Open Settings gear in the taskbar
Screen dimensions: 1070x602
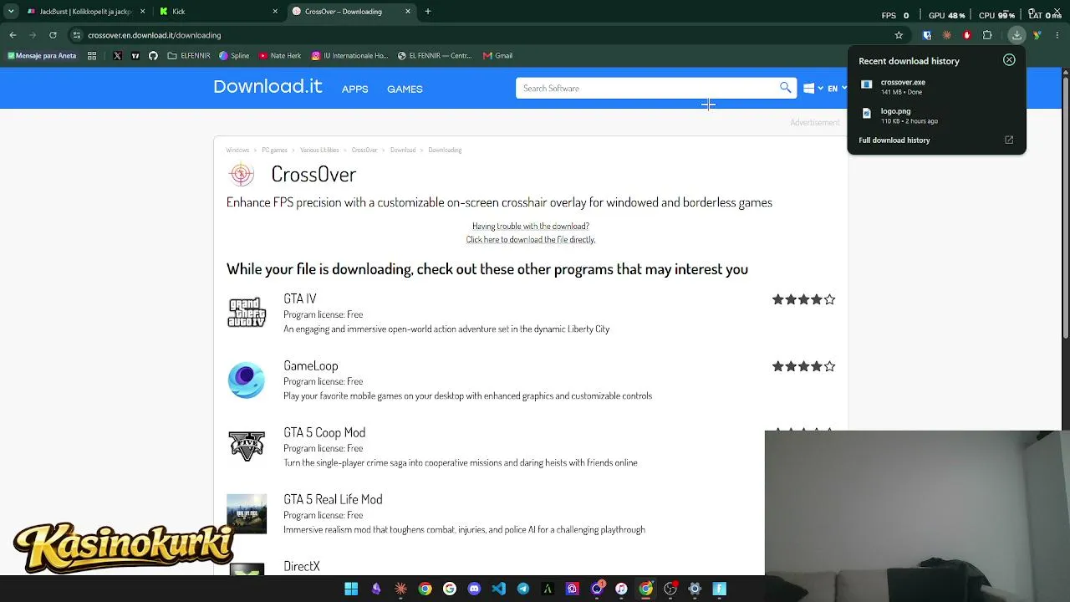point(695,589)
